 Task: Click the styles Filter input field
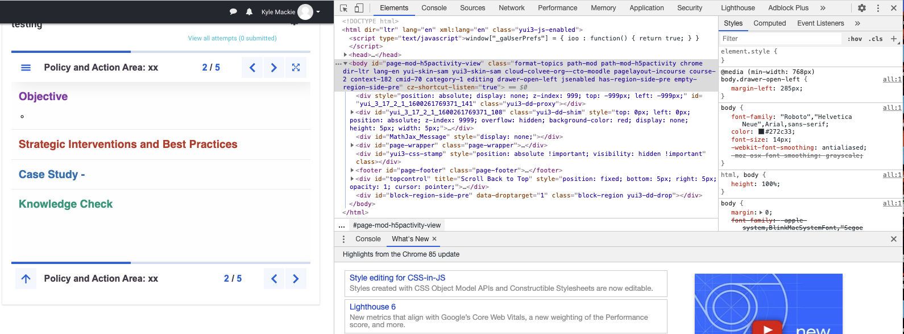point(781,39)
